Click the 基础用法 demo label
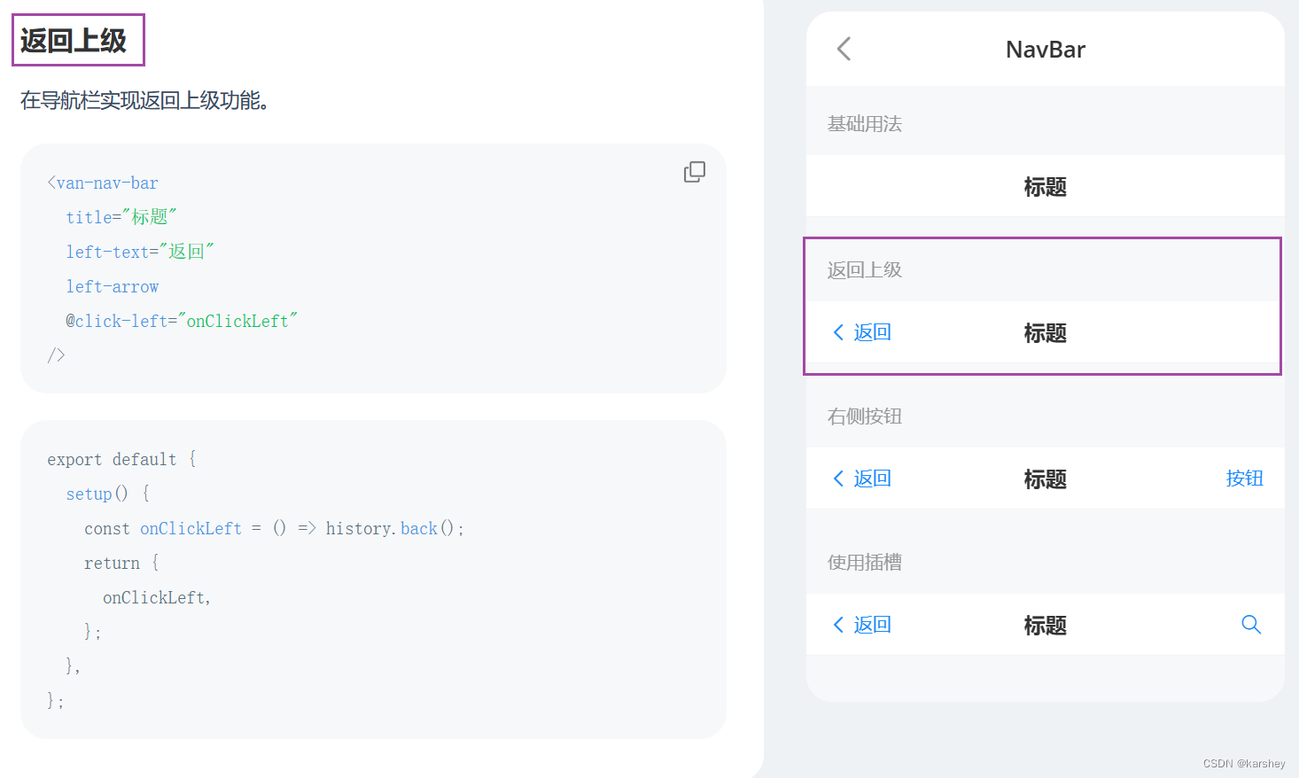Image resolution: width=1299 pixels, height=778 pixels. tap(865, 124)
